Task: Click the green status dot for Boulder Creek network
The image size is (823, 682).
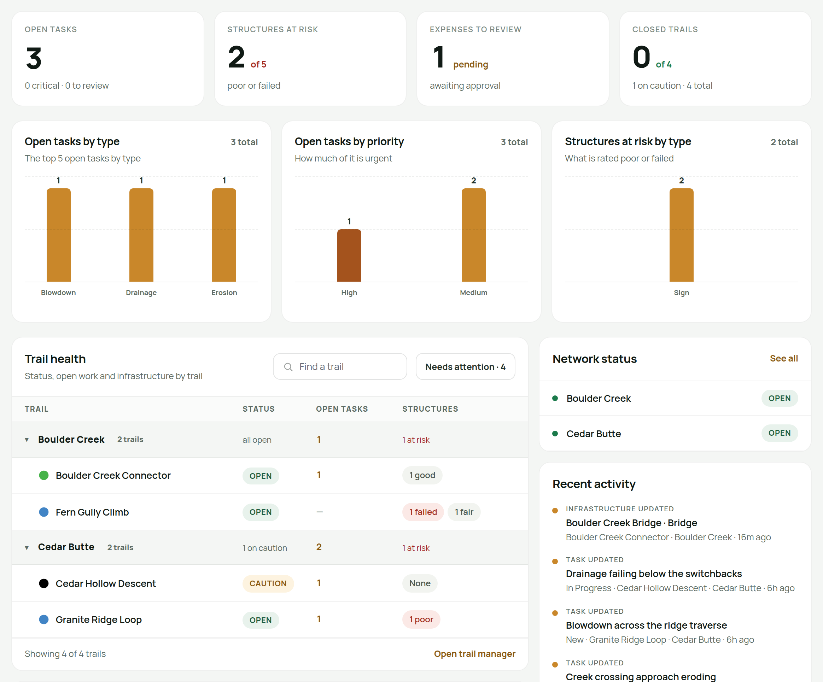Action: pyautogui.click(x=555, y=398)
